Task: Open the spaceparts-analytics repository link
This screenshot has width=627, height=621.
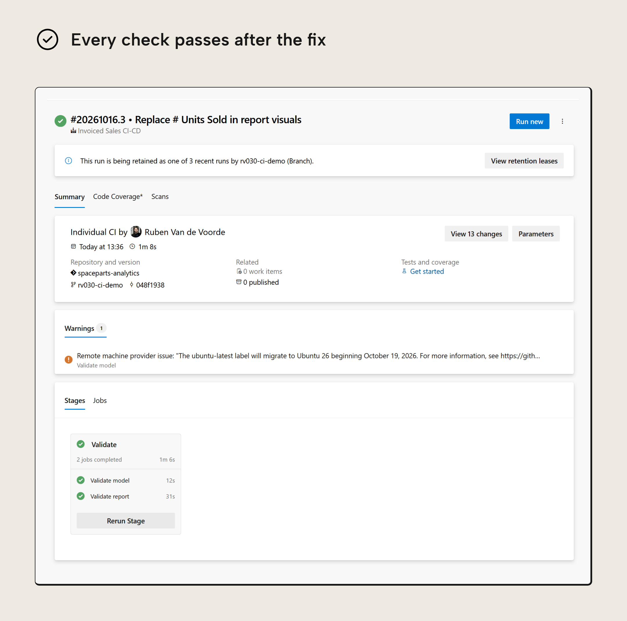Action: tap(108, 273)
